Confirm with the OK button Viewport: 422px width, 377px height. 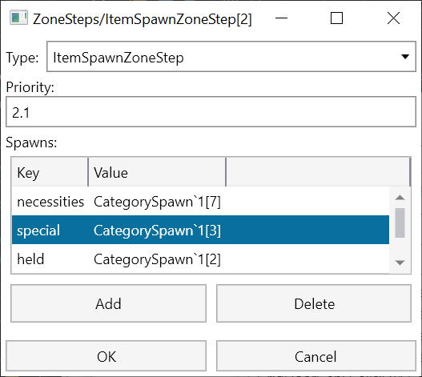click(x=106, y=356)
